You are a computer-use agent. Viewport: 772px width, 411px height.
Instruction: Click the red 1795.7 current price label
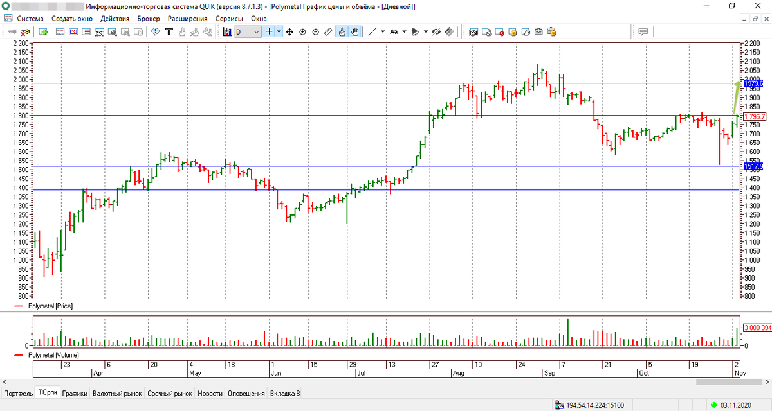click(x=754, y=116)
